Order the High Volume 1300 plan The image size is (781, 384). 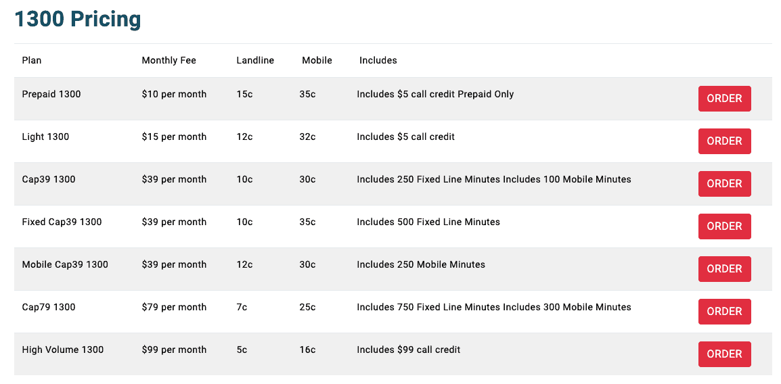(x=724, y=354)
